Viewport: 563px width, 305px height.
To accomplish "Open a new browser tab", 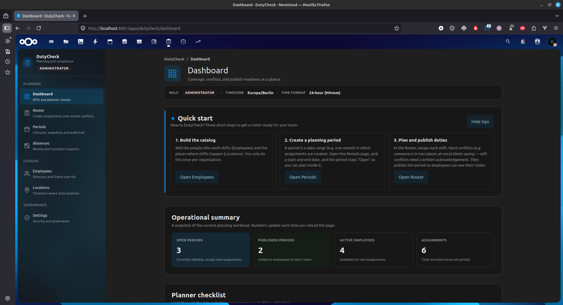I will click(x=85, y=16).
